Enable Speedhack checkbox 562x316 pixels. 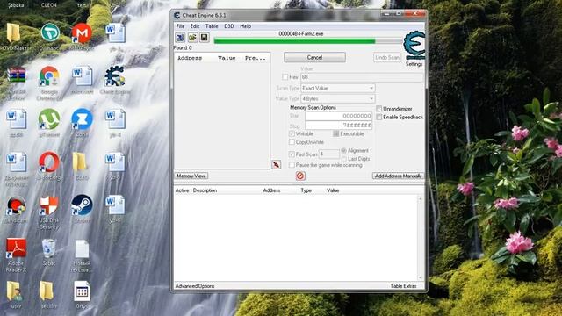point(378,117)
